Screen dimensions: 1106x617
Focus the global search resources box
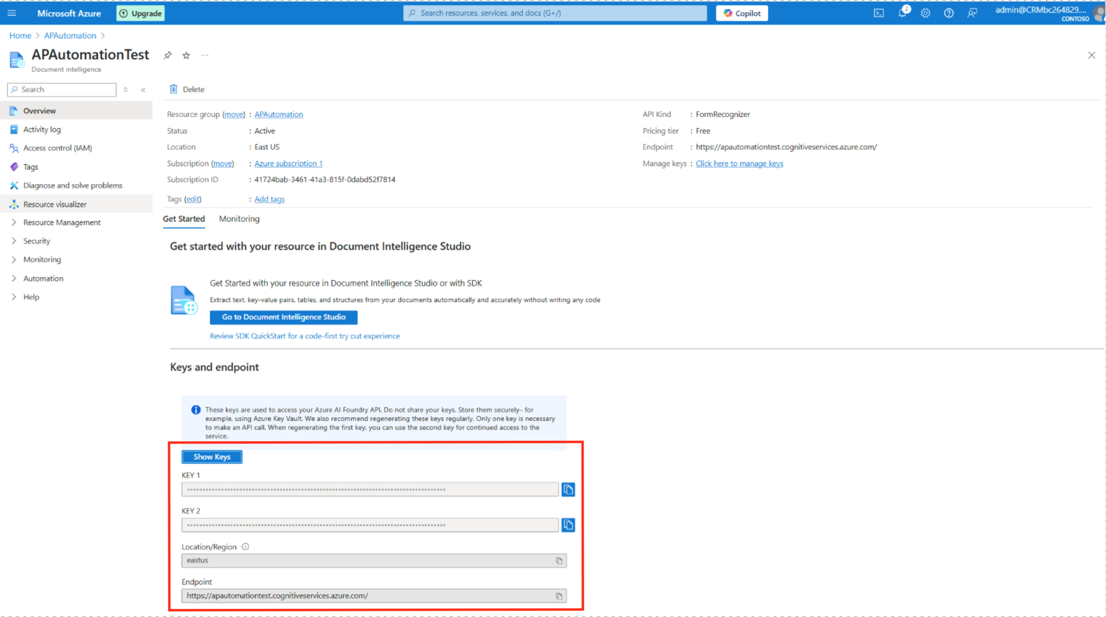point(555,13)
